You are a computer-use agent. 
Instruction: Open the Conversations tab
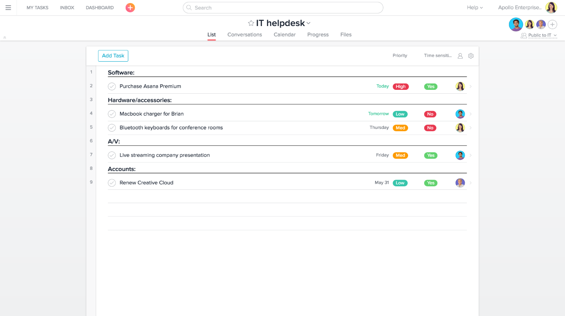tap(244, 35)
